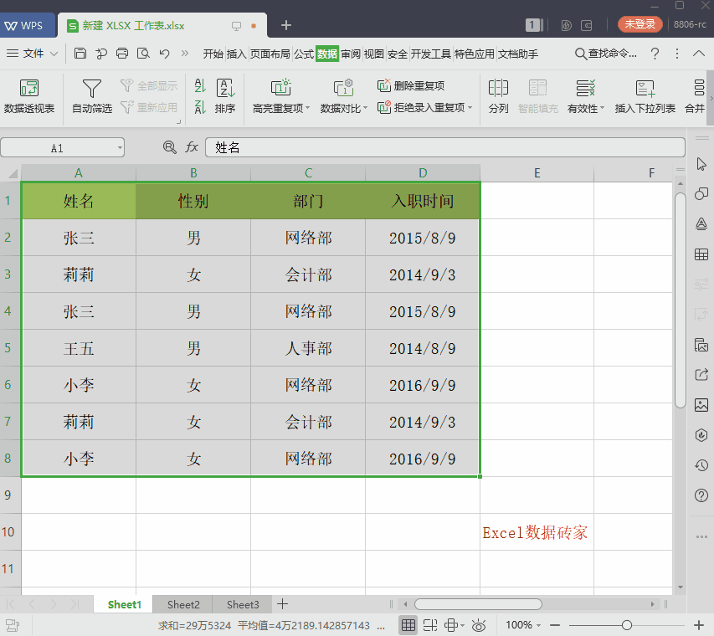Click the print icon in the quick toolbar
Viewport: 714px width, 636px height.
122,54
